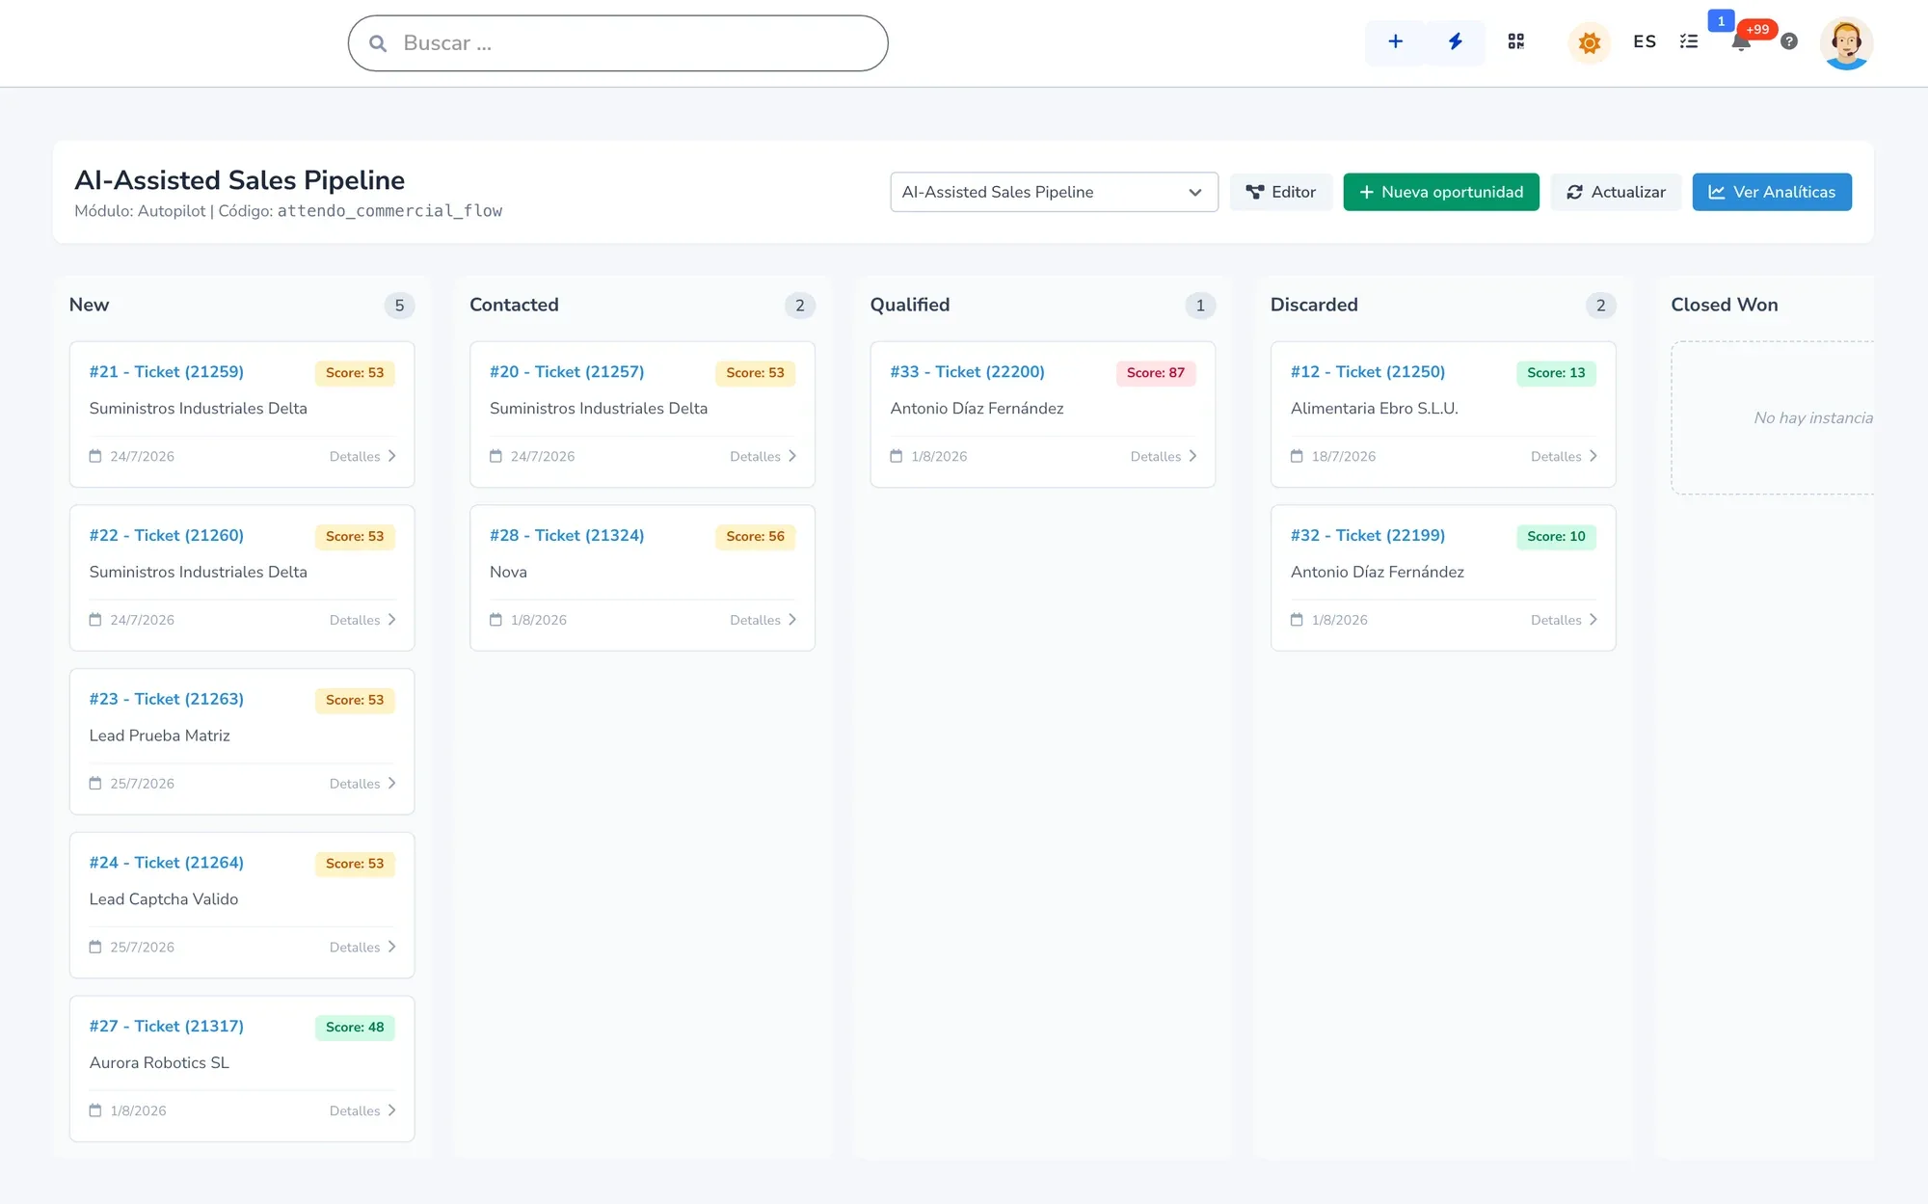Open ticket #33 - Ticket (22200)
The height and width of the screenshot is (1204, 1928).
click(967, 372)
